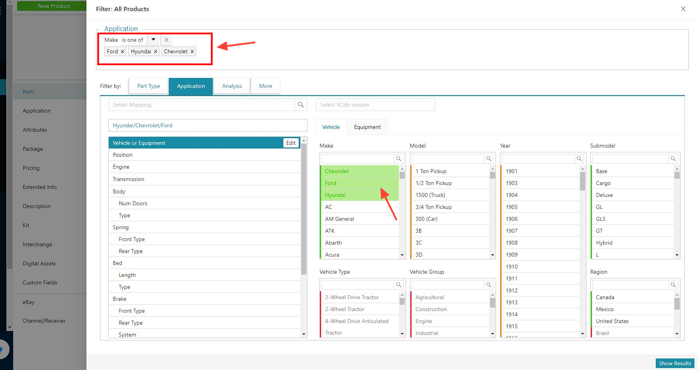Click the Vehicle Type search icon
698x370 pixels.
click(398, 285)
